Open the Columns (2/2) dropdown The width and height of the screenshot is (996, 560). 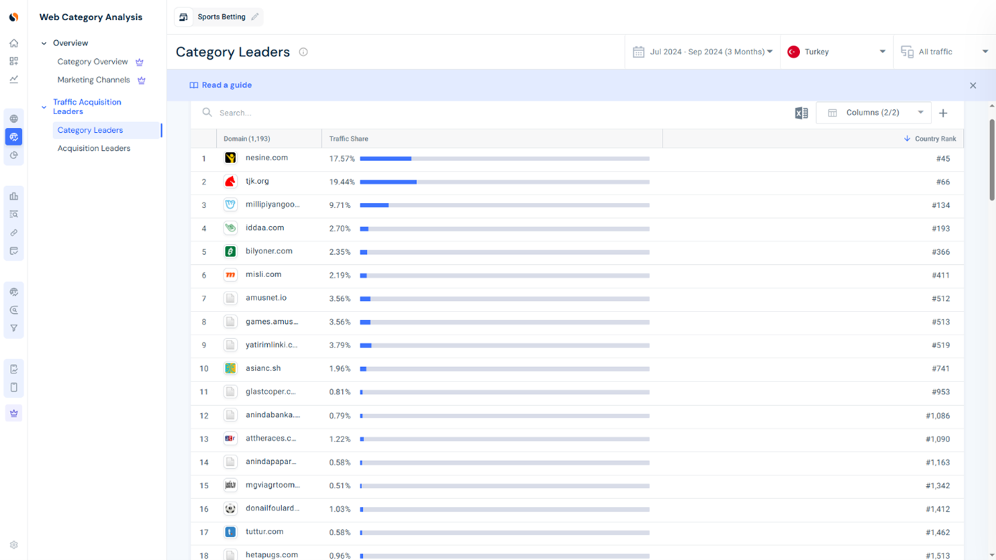[x=874, y=113]
